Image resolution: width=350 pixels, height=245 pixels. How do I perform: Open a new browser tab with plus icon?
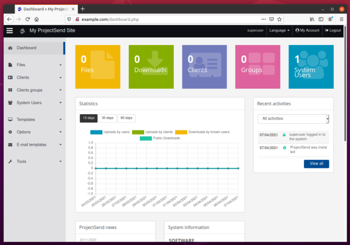(83, 9)
